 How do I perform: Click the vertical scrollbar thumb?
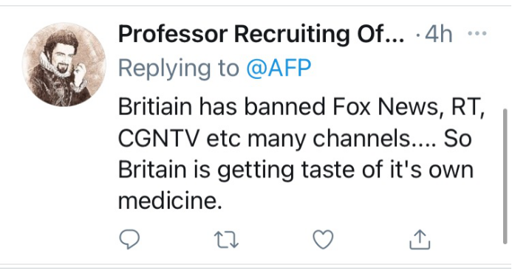pos(505,176)
